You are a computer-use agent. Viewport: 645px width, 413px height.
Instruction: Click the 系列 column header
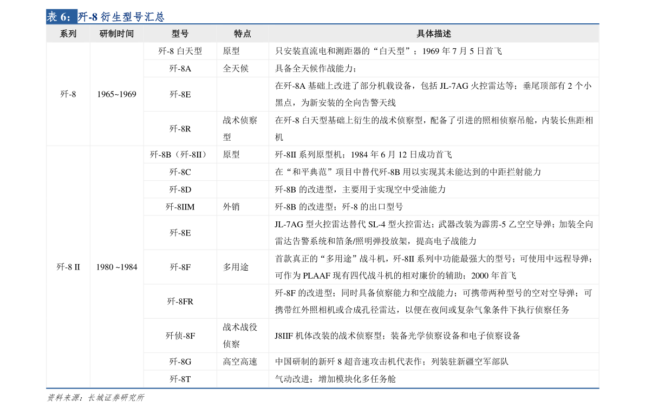coord(68,34)
